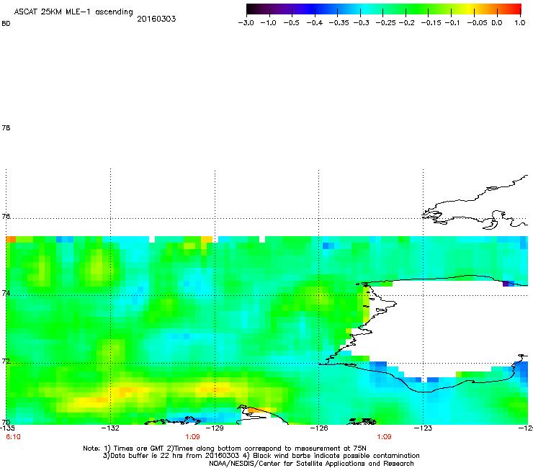Screen dimensions: 533x468
Task: Click the 70 latitude axis label
Action: click(x=6, y=423)
